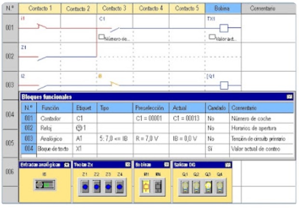
Task: Close the Bloques funcionales panel
Action: coord(289,97)
